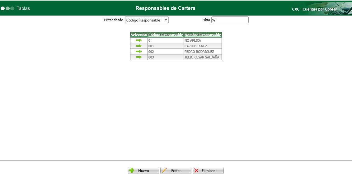
Task: Sort by the Nombre Responsable column header
Action: tap(202, 35)
